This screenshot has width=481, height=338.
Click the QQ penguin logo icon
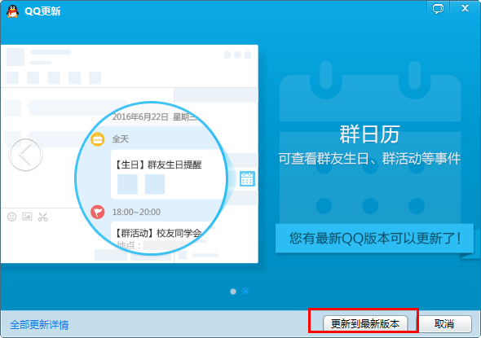pyautogui.click(x=13, y=11)
